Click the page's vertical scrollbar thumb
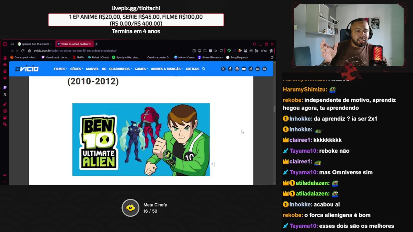Viewport: 413px width, 232px height. (x=275, y=109)
